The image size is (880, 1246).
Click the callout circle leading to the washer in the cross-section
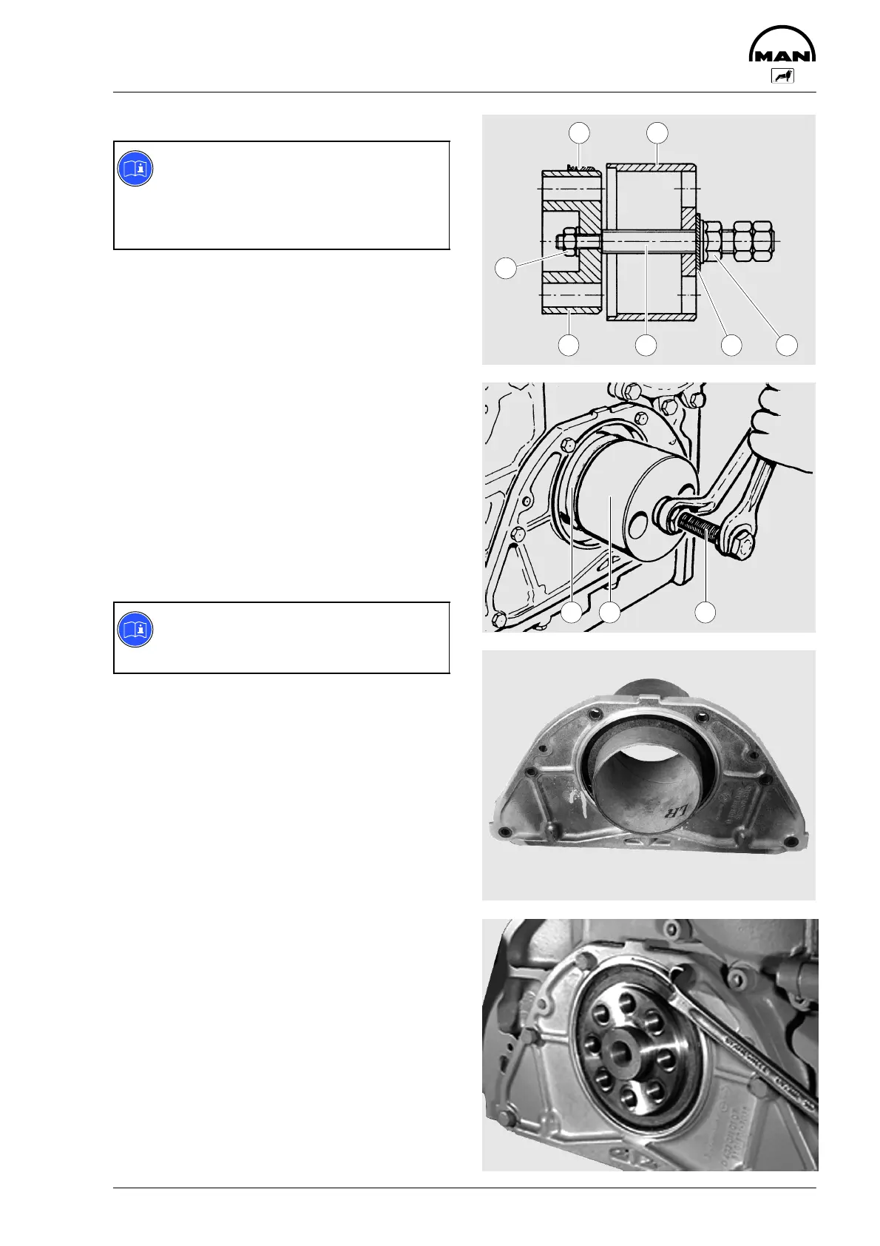(x=731, y=345)
